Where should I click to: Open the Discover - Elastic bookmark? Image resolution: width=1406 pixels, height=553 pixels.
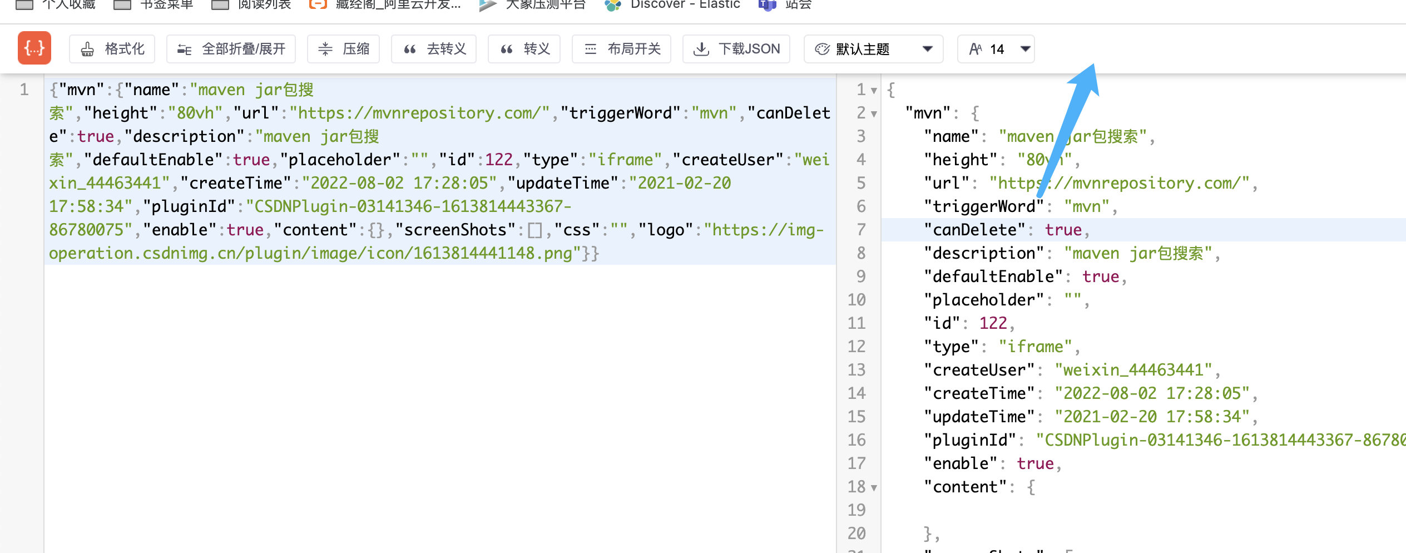pos(672,4)
